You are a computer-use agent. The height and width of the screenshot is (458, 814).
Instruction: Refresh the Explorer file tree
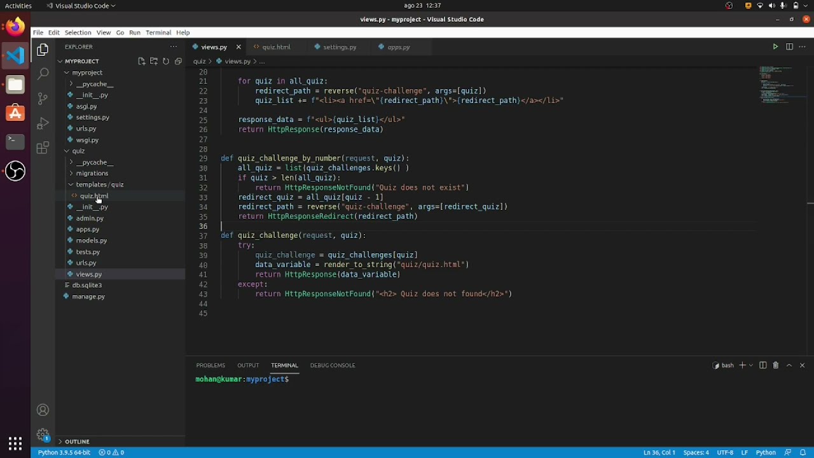pos(166,61)
